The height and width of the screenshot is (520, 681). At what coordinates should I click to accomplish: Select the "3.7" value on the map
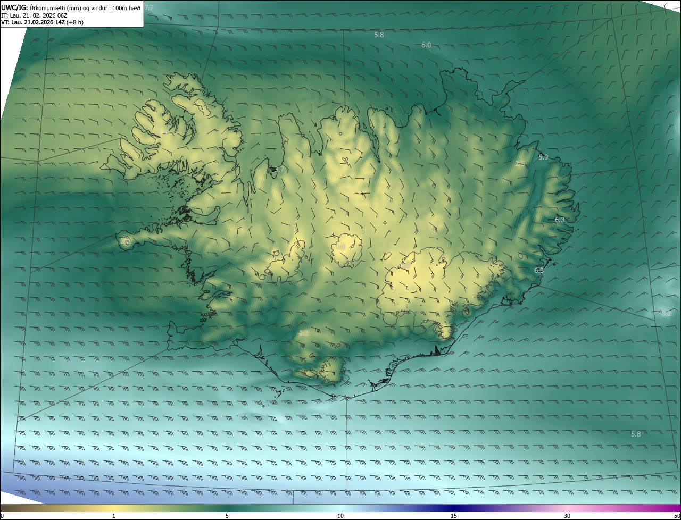[280, 170]
